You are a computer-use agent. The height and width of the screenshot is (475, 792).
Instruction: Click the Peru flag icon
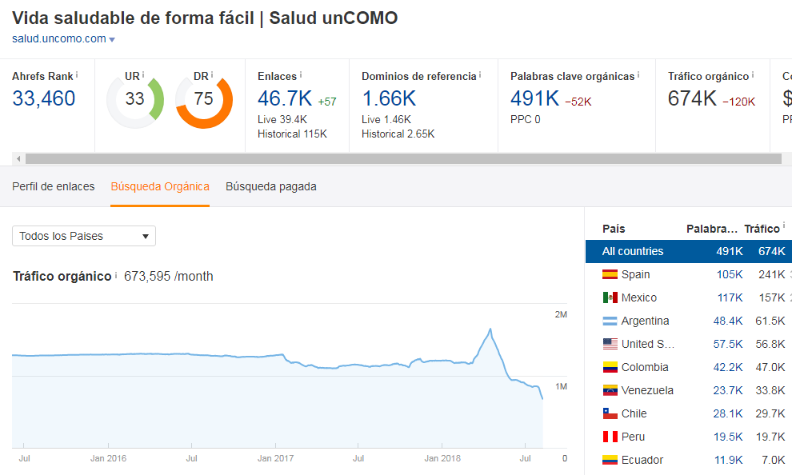pos(610,437)
